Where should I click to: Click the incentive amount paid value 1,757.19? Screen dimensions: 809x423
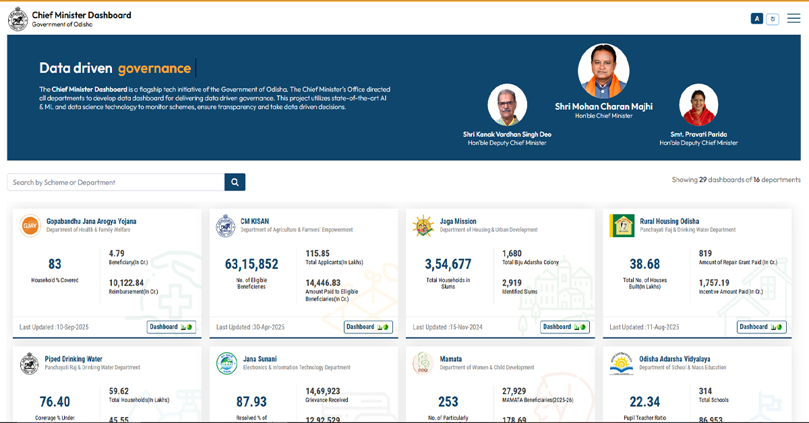(x=715, y=283)
